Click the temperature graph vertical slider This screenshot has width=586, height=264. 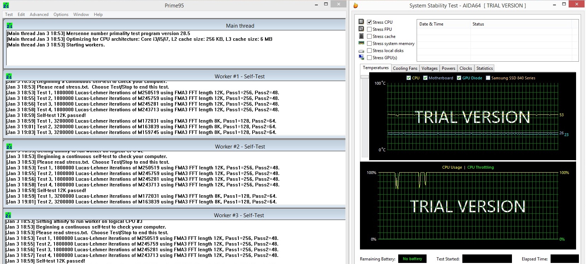pos(365,77)
